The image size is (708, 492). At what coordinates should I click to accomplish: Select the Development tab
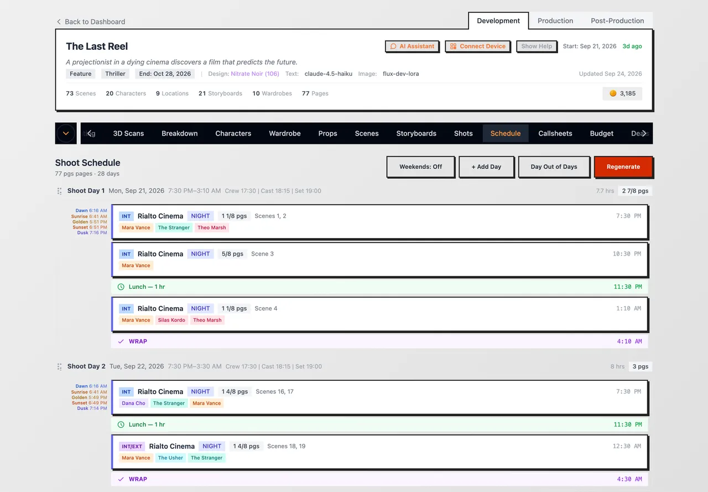coord(498,20)
